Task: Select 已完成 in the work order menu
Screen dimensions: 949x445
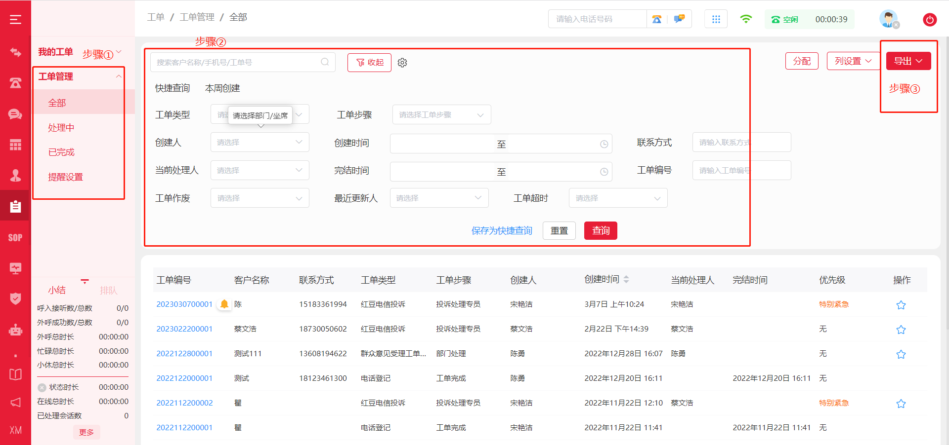Action: coord(61,152)
